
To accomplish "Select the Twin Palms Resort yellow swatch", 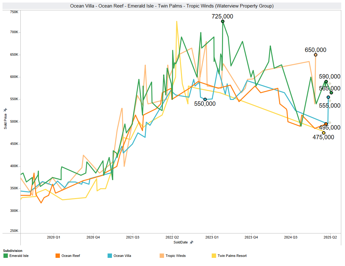I will click(x=214, y=256).
